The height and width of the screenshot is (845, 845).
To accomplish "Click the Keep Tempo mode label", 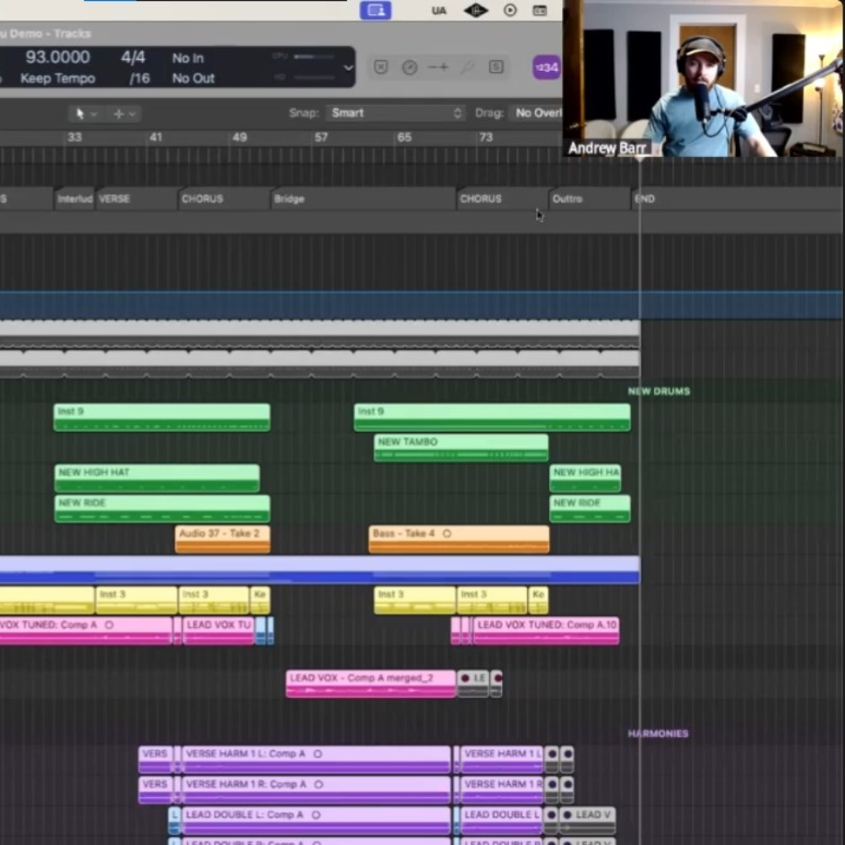I will 57,79.
